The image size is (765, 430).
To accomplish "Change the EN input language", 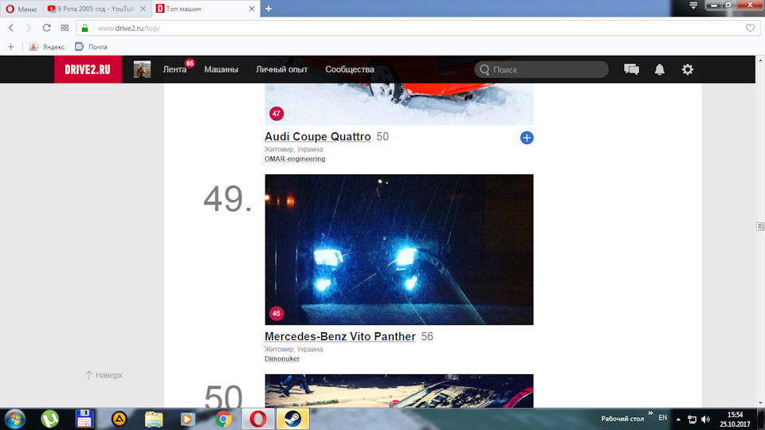I will tap(662, 418).
